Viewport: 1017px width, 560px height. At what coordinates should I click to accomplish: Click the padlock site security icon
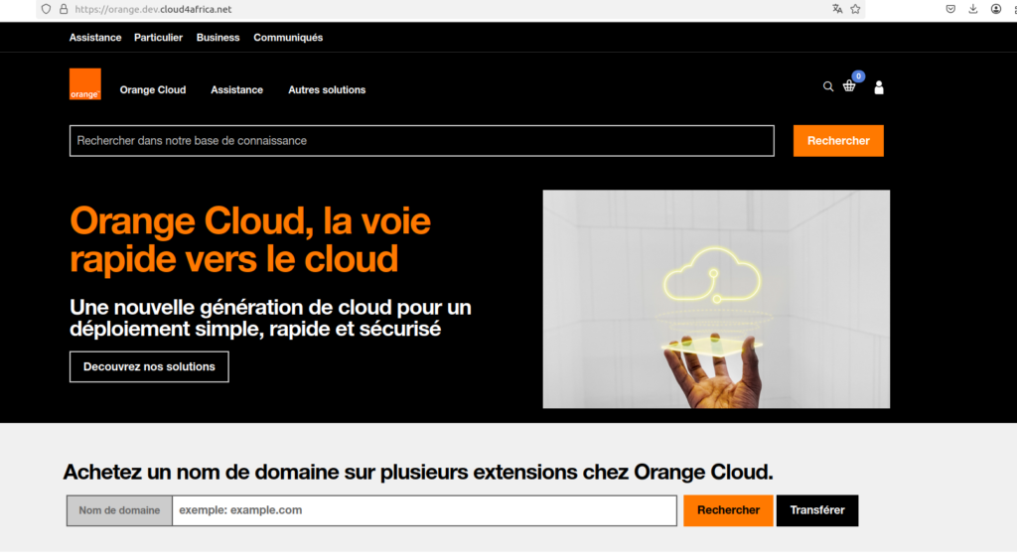pyautogui.click(x=64, y=9)
